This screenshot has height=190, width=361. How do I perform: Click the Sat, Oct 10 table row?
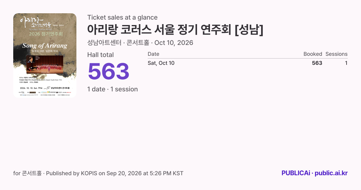(248, 63)
